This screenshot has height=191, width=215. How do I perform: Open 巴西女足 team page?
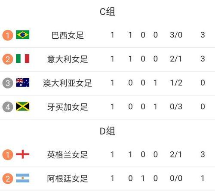coord(68,35)
